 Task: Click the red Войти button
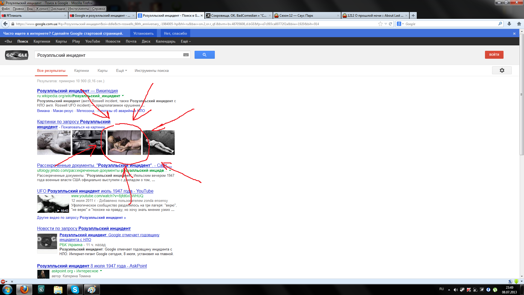494,55
